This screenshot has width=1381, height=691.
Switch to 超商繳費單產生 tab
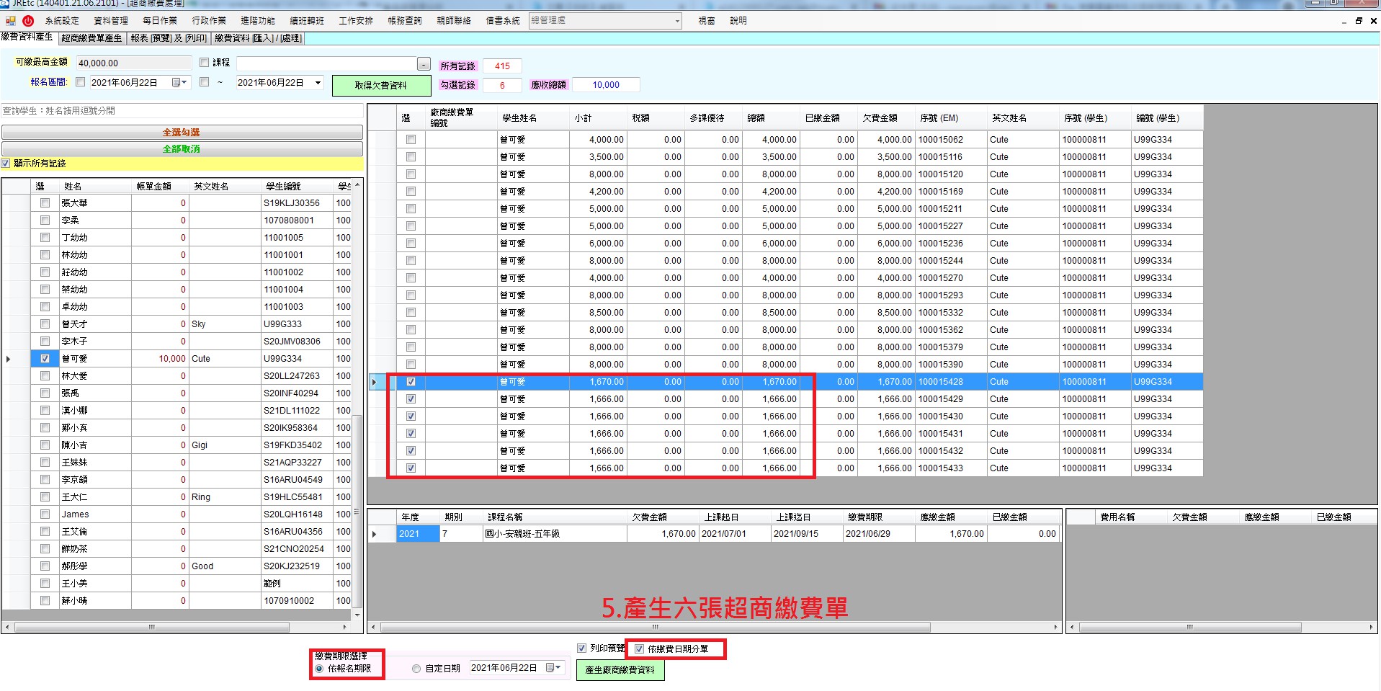91,38
